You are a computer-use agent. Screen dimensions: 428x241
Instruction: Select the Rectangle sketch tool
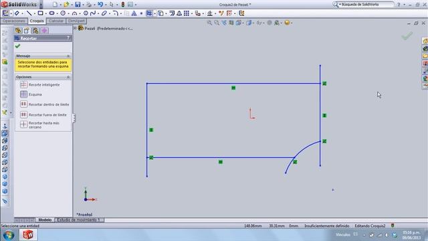40,13
